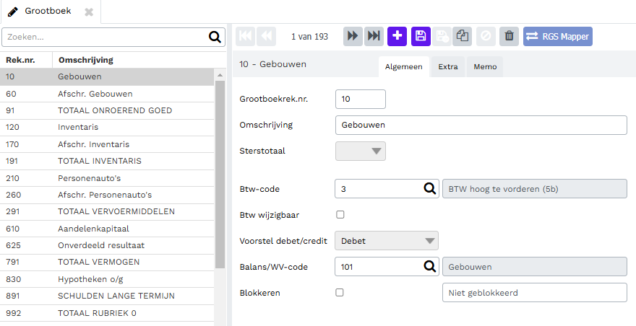Open the Voorstel debet/credit dropdown
Image resolution: width=636 pixels, height=326 pixels.
tap(387, 241)
